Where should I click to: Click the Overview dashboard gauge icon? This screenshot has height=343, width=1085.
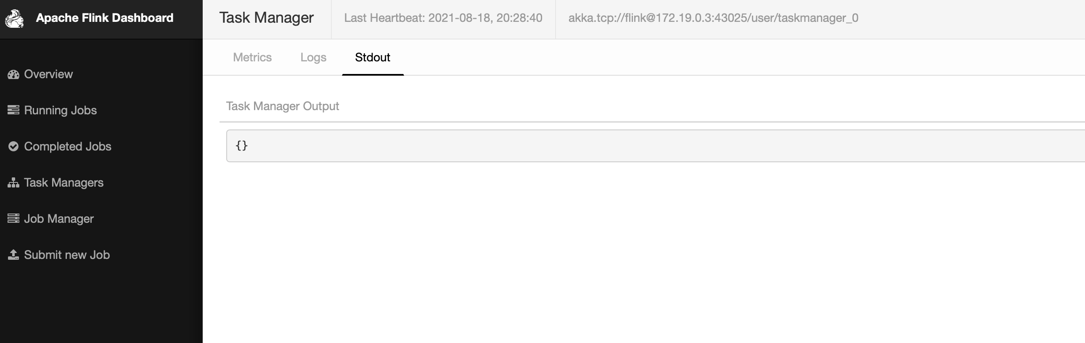click(x=13, y=74)
